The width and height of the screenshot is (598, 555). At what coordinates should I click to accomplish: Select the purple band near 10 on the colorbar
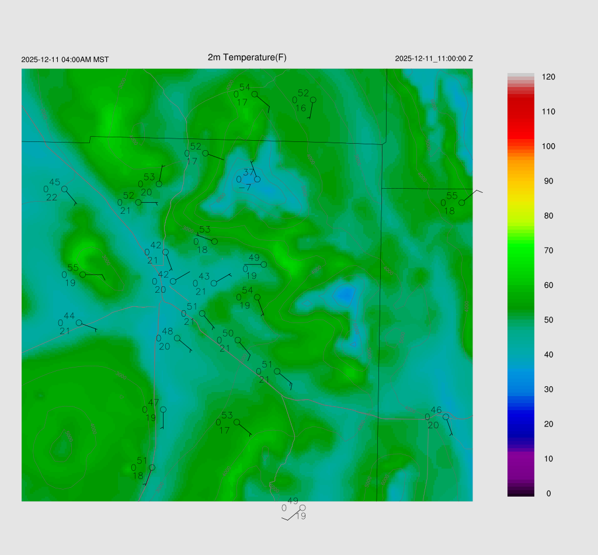pos(520,462)
